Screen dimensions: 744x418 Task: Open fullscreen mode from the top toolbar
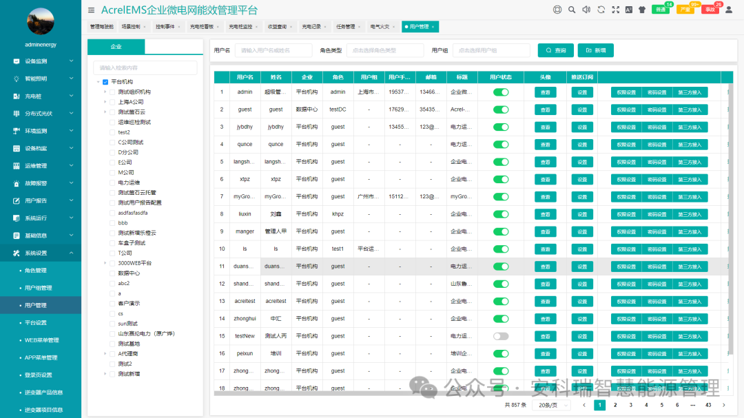(x=615, y=10)
